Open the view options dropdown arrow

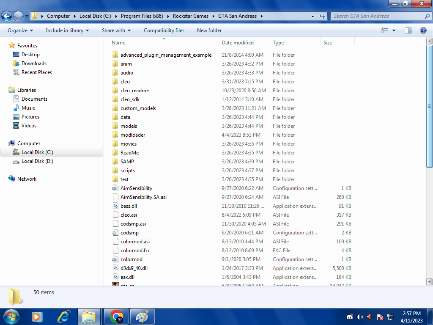coord(394,30)
